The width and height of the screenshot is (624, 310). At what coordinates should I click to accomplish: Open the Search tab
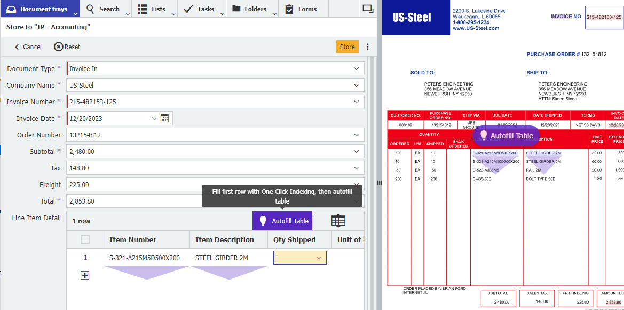click(103, 9)
